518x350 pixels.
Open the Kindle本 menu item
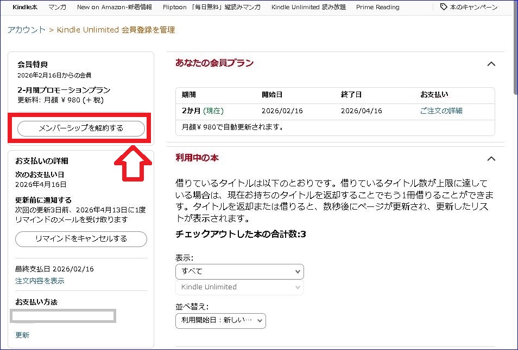25,7
